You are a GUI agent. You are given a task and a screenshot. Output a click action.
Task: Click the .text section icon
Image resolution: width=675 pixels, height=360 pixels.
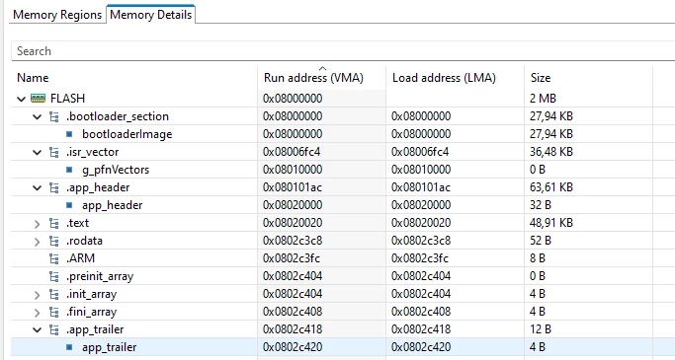[54, 223]
